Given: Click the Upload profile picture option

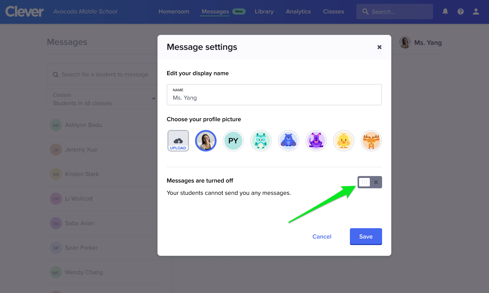Looking at the screenshot, I should (x=178, y=141).
